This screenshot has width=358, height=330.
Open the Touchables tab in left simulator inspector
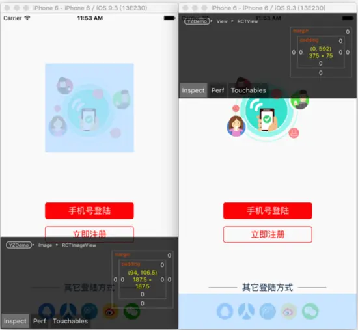pyautogui.click(x=70, y=321)
